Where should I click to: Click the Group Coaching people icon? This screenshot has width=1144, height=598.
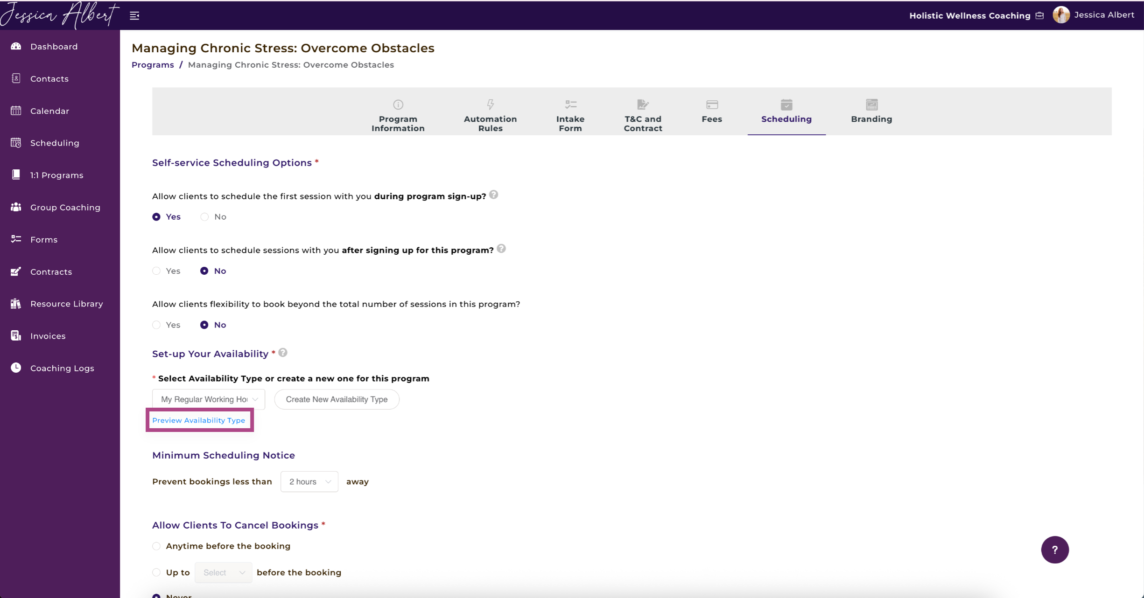tap(16, 207)
